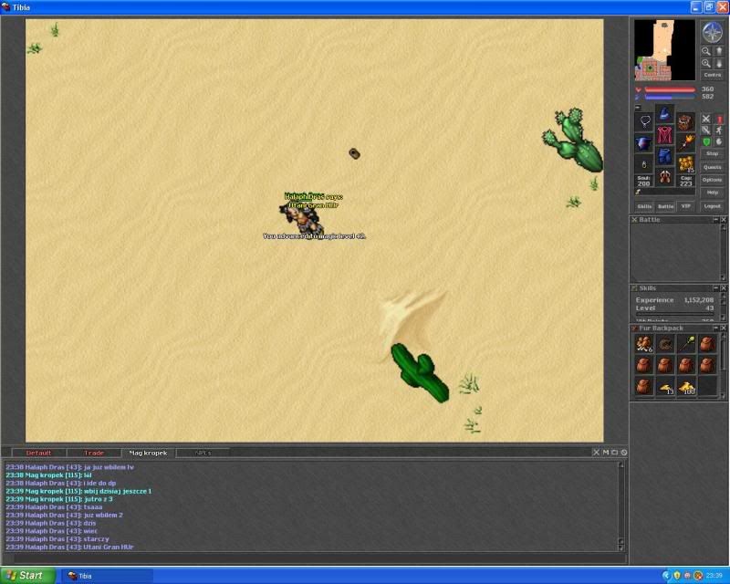Collapse the Fur Backpack panel
This screenshot has width=730, height=584.
click(x=716, y=328)
